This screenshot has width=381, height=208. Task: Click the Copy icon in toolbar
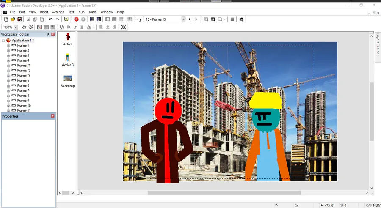pos(35,19)
